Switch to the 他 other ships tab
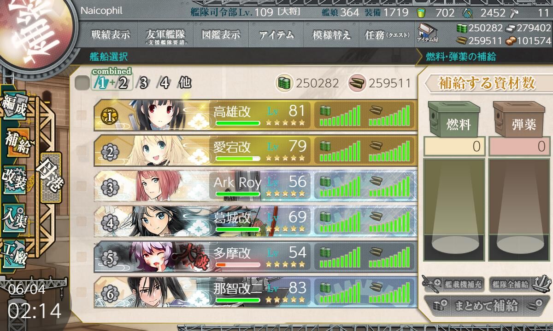Viewport: 553px width, 331px height. pos(185,83)
